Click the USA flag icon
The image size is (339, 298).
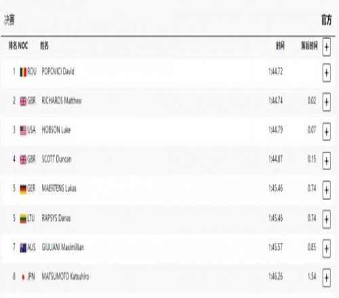coord(23,131)
